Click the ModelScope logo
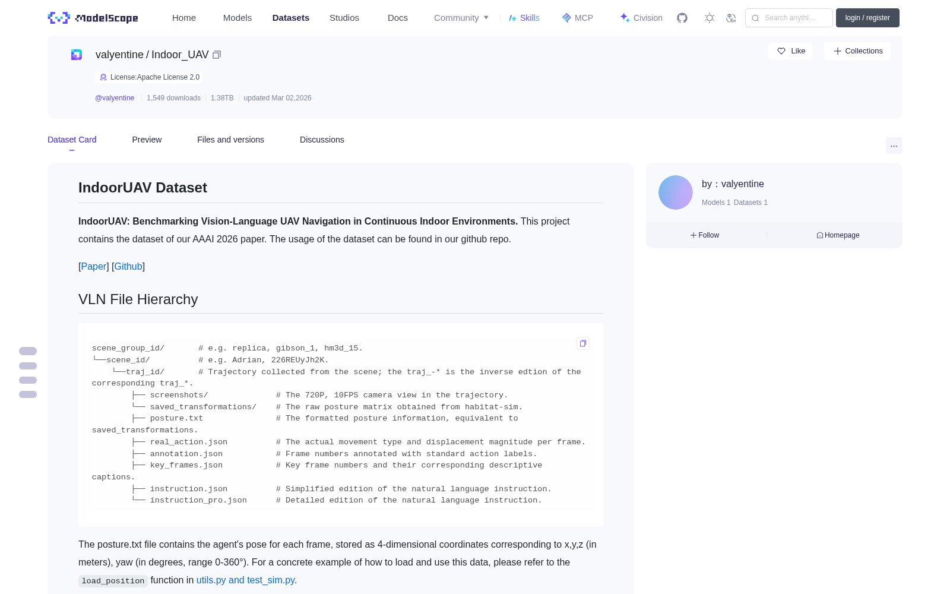 tap(93, 18)
